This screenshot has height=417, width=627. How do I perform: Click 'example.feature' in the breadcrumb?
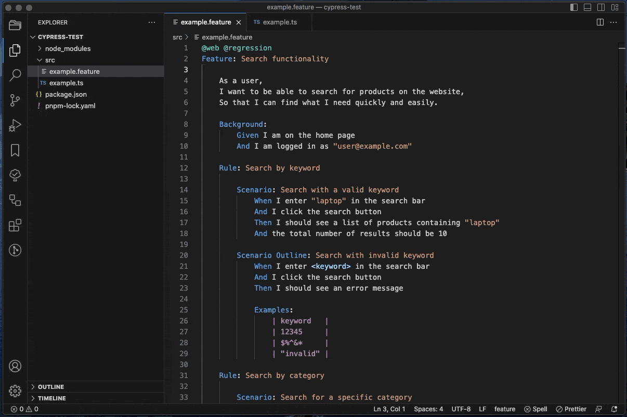click(227, 37)
